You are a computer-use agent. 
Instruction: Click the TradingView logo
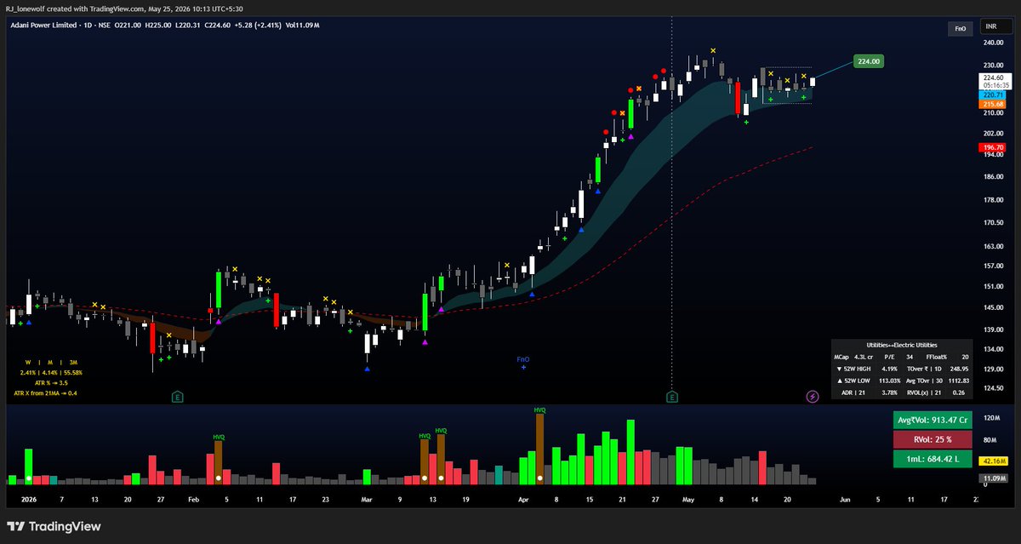(x=54, y=526)
